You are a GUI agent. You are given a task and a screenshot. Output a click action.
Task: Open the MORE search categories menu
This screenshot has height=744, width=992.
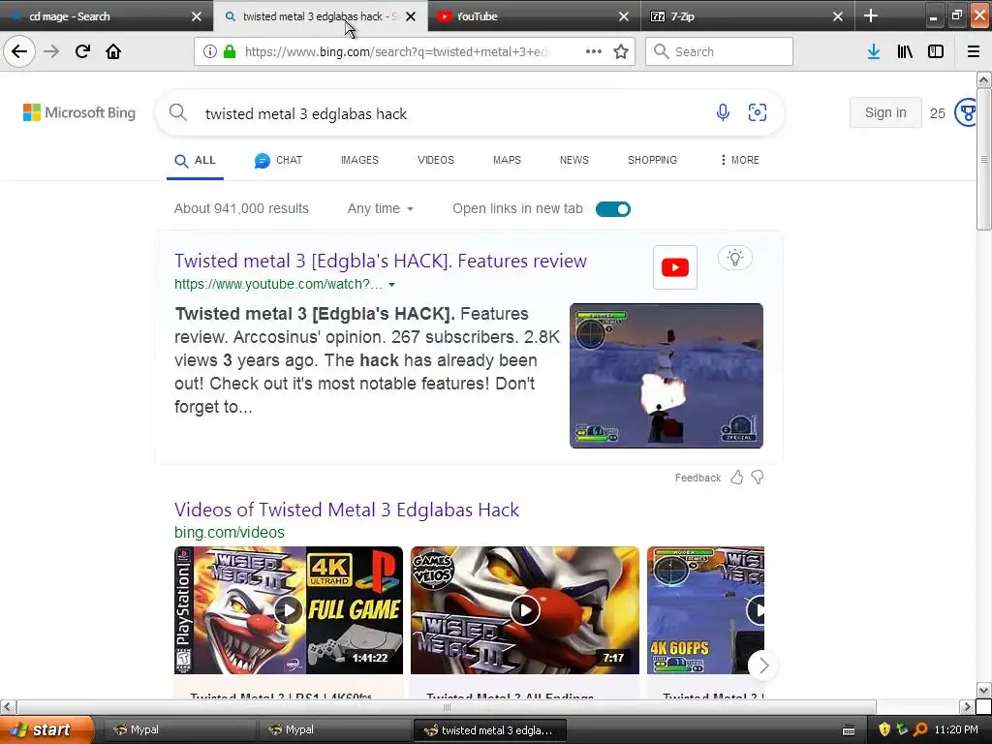point(739,160)
